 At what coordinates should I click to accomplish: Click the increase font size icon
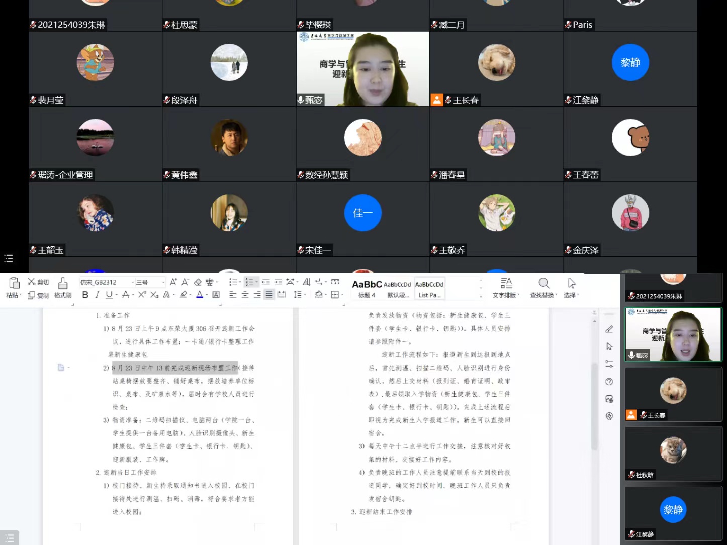(173, 282)
